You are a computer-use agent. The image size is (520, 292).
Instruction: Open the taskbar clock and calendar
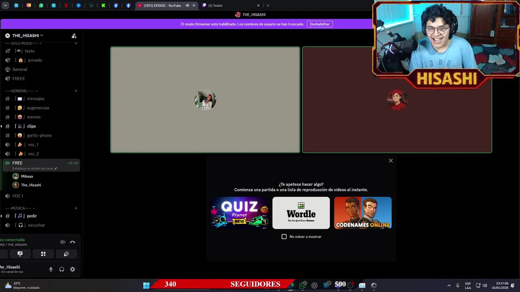[x=499, y=286]
